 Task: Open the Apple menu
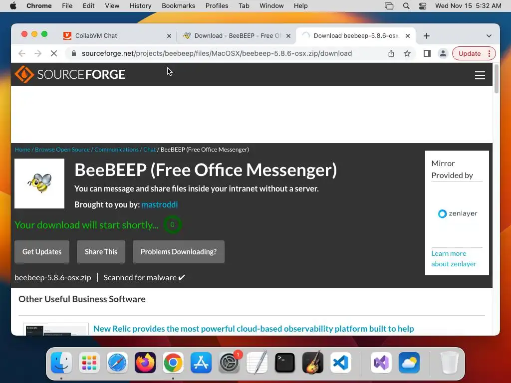(13, 6)
